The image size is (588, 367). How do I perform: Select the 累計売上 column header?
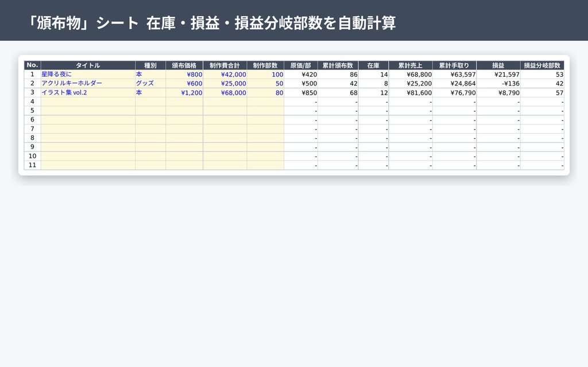click(x=410, y=65)
